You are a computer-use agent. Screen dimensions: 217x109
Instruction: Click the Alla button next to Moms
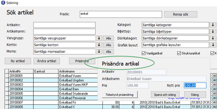point(108,51)
